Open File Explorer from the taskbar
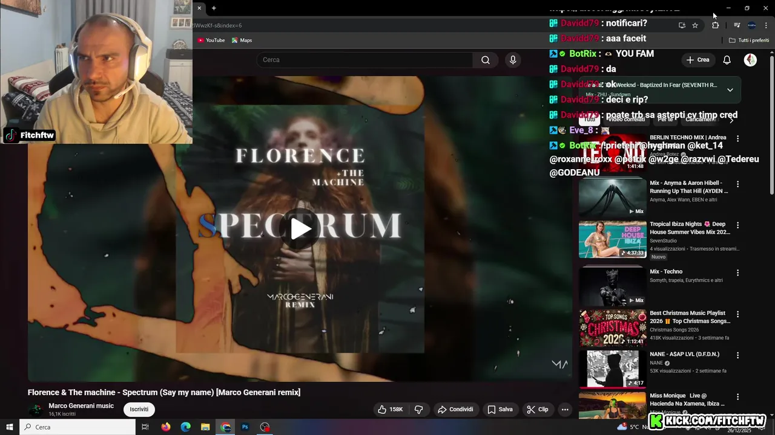 (205, 427)
